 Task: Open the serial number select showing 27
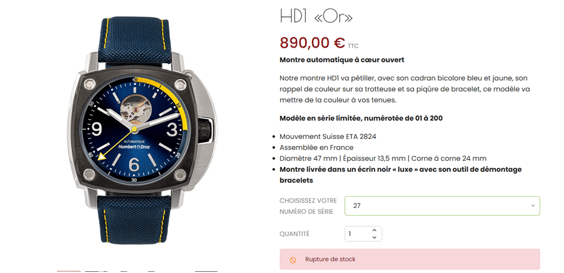(442, 206)
